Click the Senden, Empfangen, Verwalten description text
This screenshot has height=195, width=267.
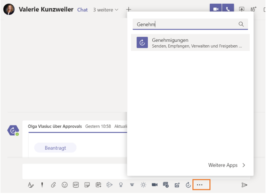click(x=197, y=46)
